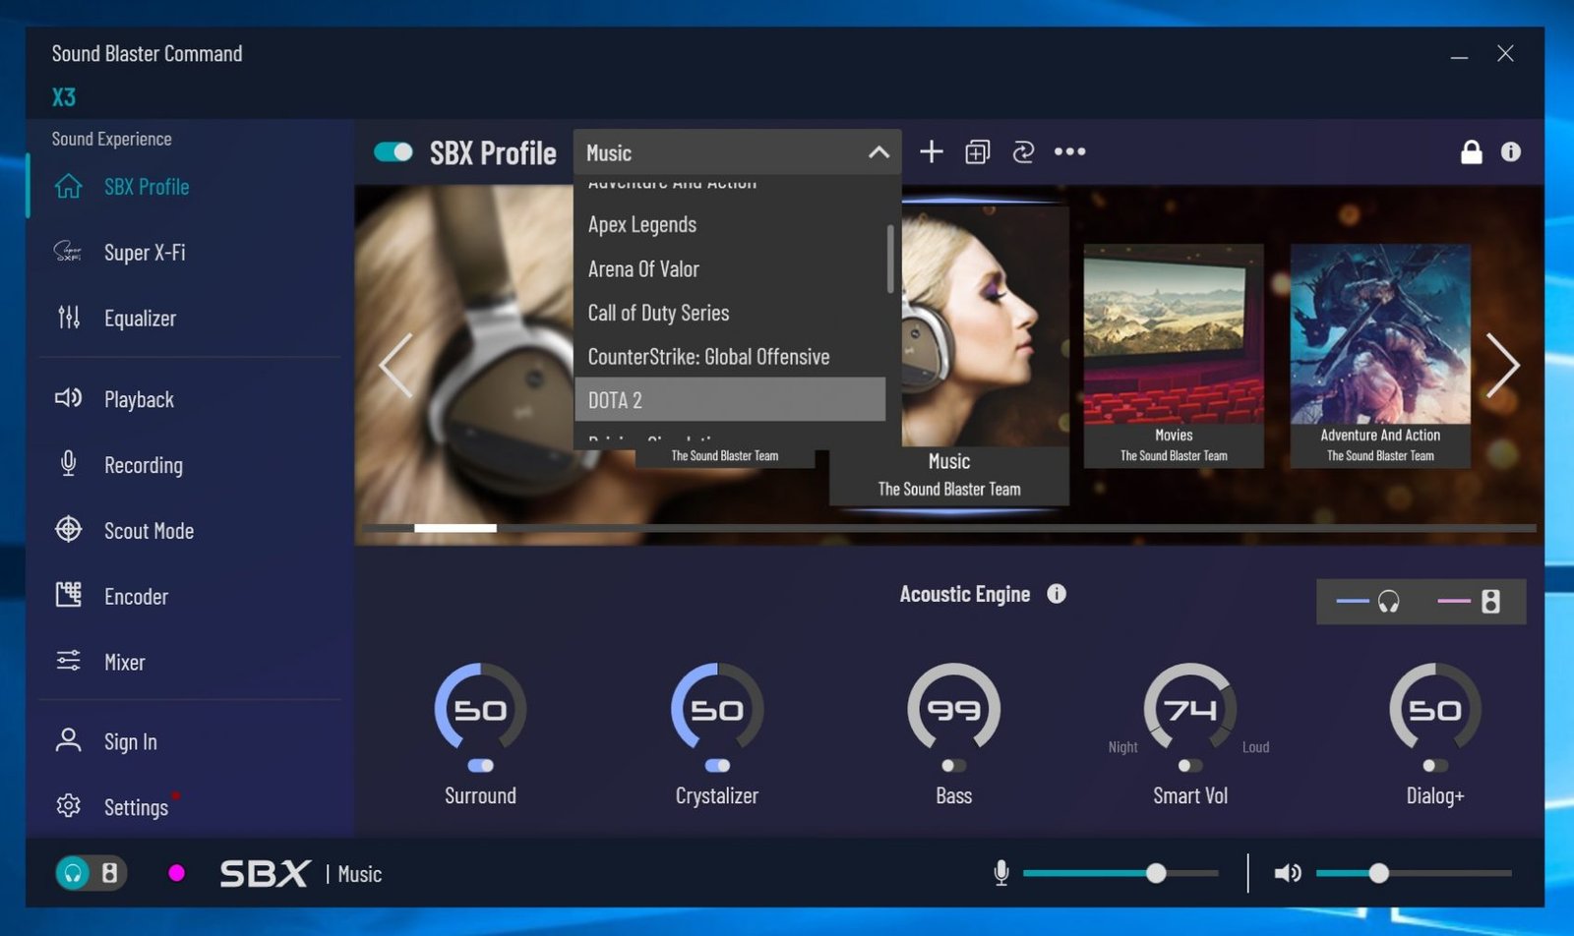Open the Mixer page

[124, 663]
